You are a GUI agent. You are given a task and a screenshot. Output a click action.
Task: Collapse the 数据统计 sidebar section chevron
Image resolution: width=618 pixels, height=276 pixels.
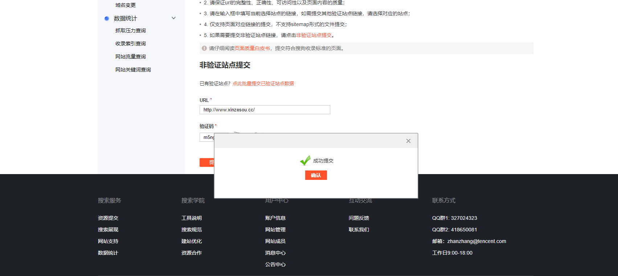point(173,18)
